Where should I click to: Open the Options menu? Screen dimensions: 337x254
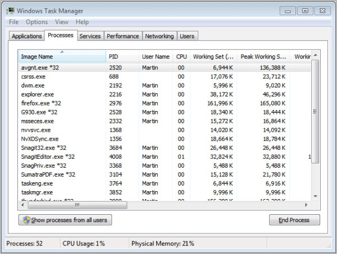point(37,22)
